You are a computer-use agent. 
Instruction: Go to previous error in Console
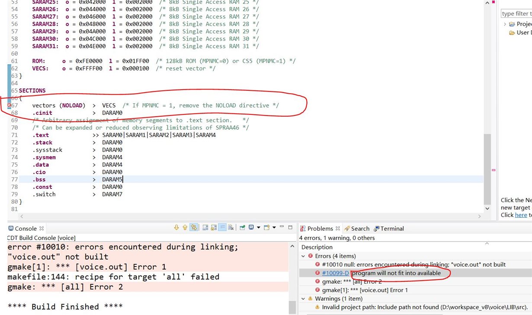(x=185, y=227)
